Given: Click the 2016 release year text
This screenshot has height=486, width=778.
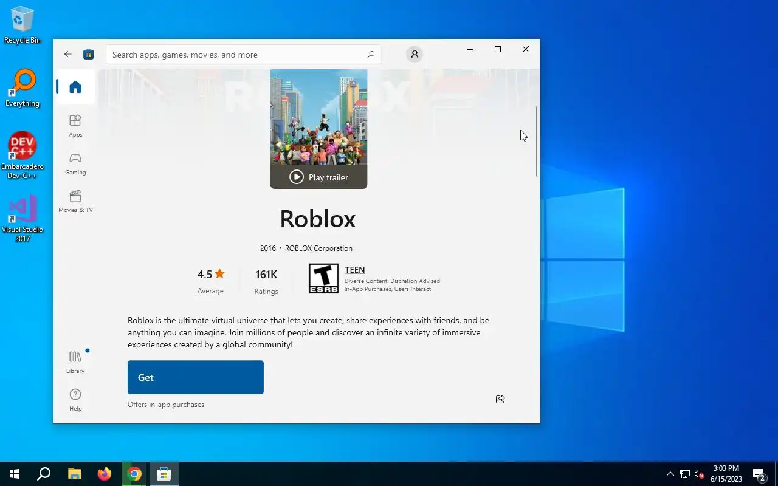Looking at the screenshot, I should 268,248.
